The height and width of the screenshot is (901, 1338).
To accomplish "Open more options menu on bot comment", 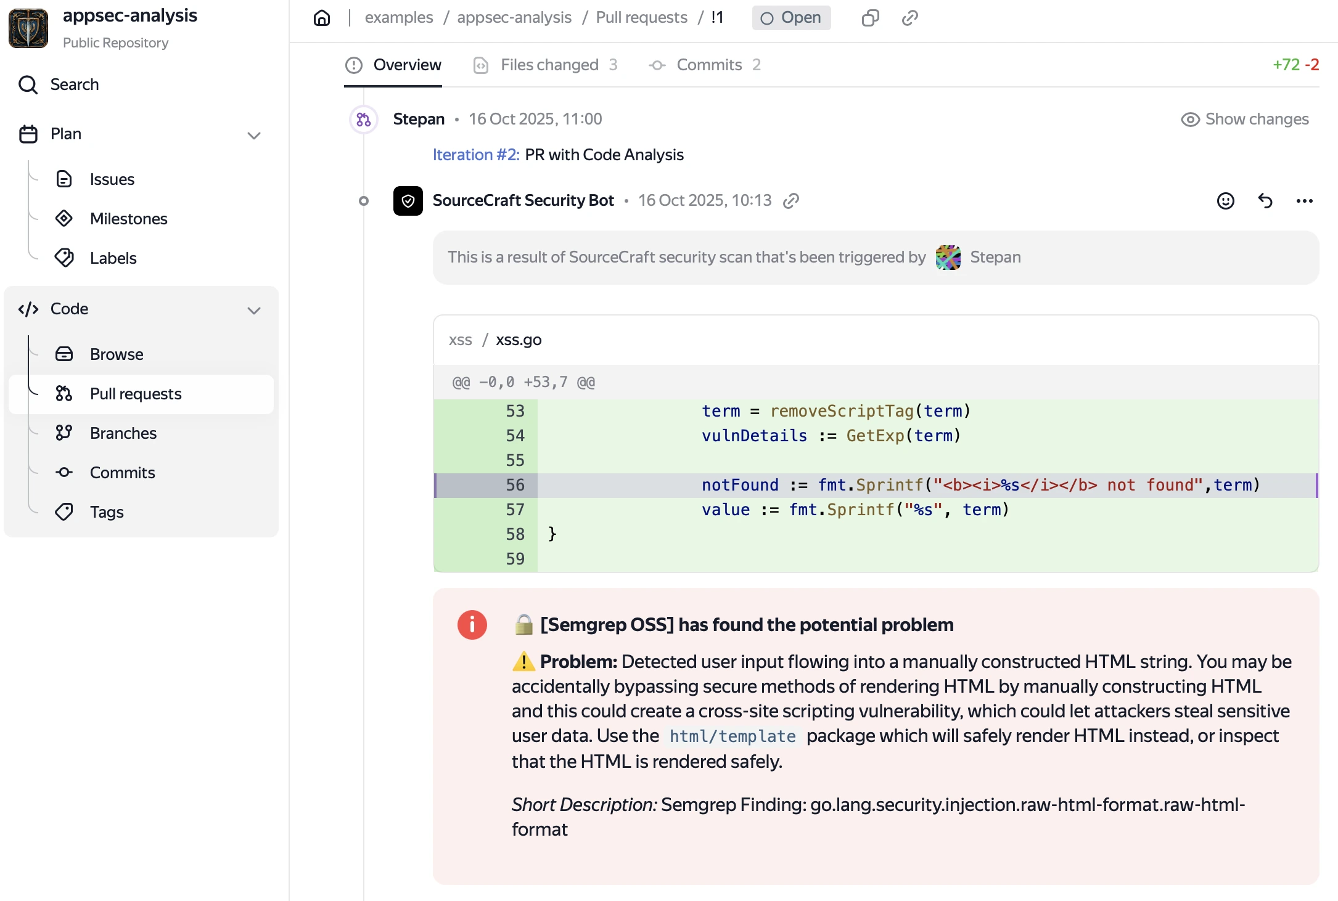I will point(1304,201).
